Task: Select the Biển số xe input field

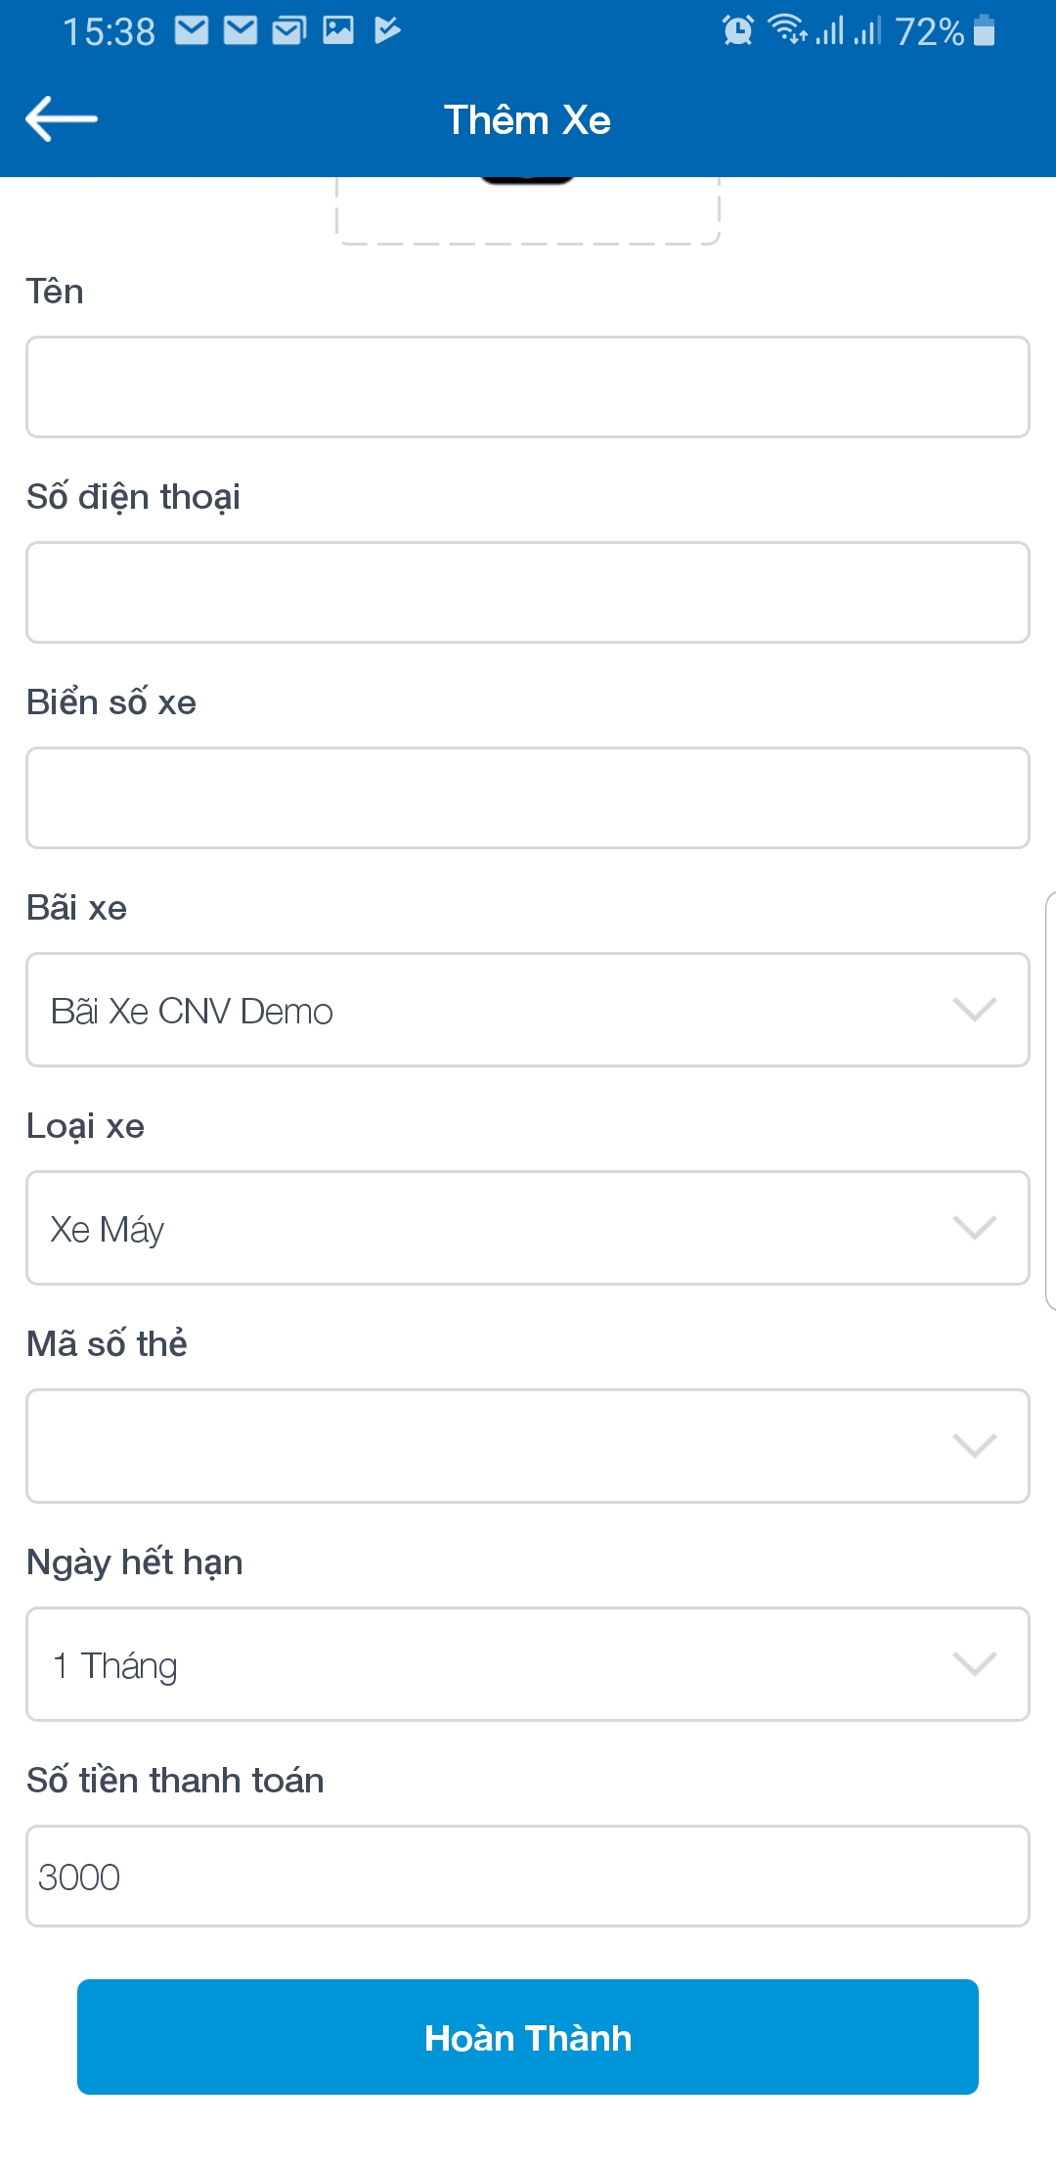Action: [528, 798]
